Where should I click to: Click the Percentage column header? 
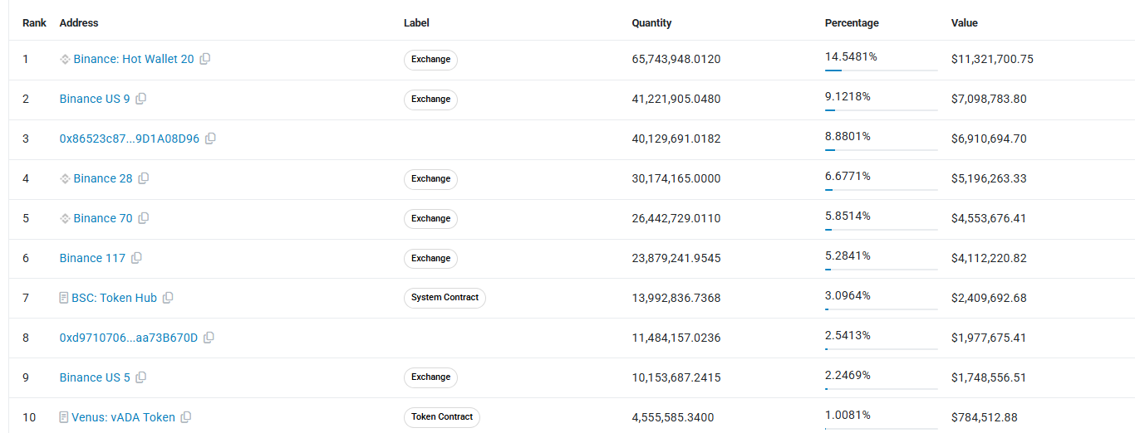pos(852,23)
